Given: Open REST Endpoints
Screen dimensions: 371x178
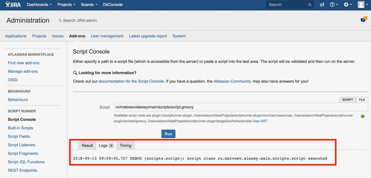Looking at the screenshot, I should [23, 171].
